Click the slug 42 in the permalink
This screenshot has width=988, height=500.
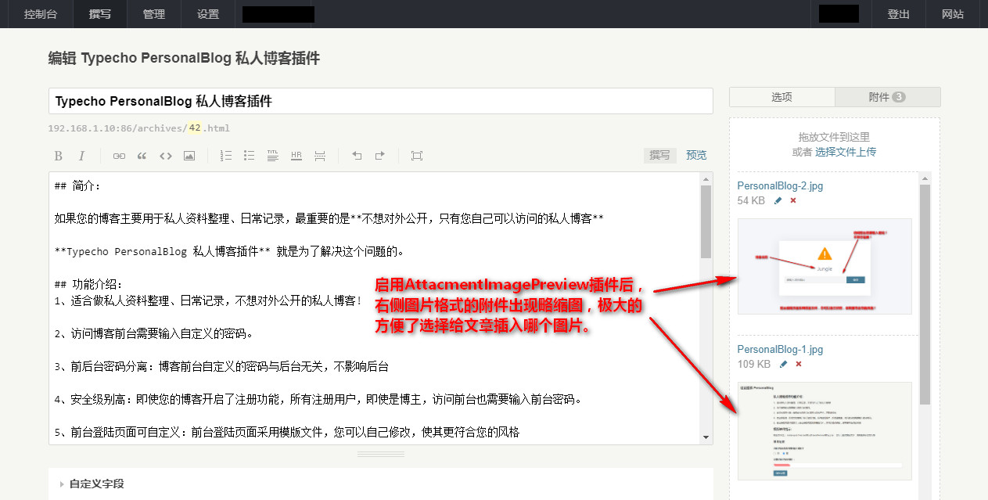195,128
